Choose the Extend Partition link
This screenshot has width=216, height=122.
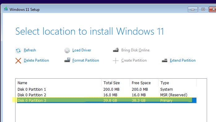click(183, 60)
